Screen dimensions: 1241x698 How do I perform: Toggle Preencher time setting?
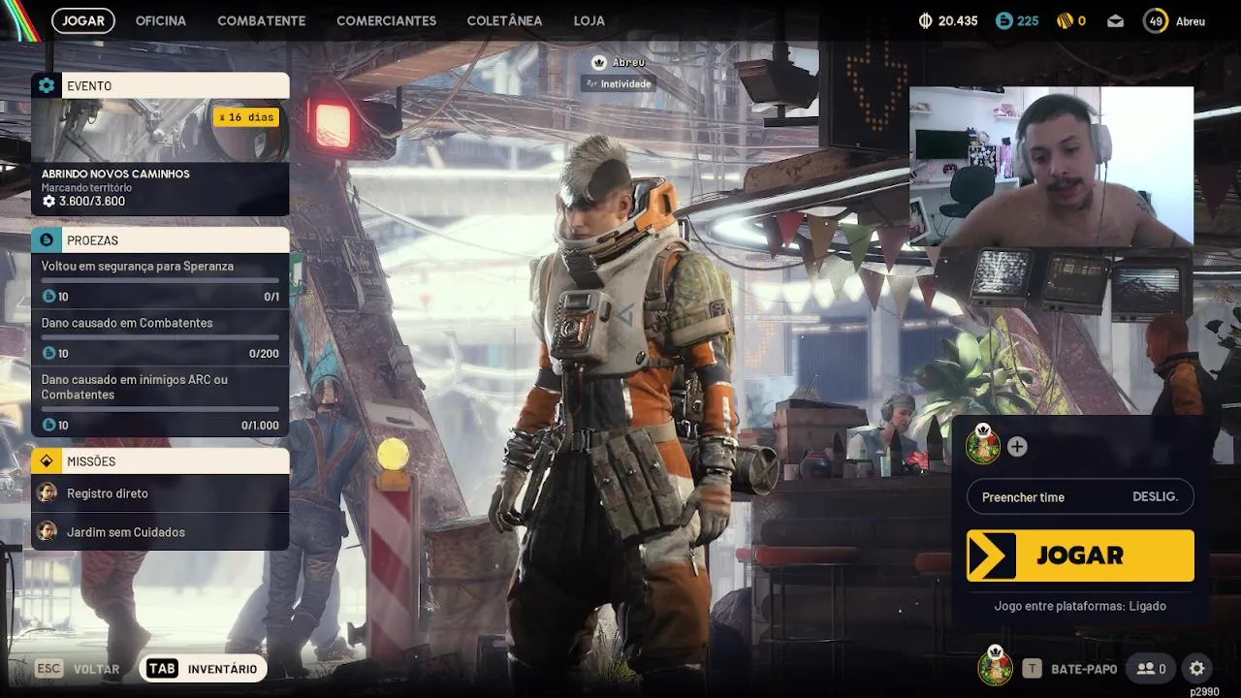pyautogui.click(x=1080, y=496)
